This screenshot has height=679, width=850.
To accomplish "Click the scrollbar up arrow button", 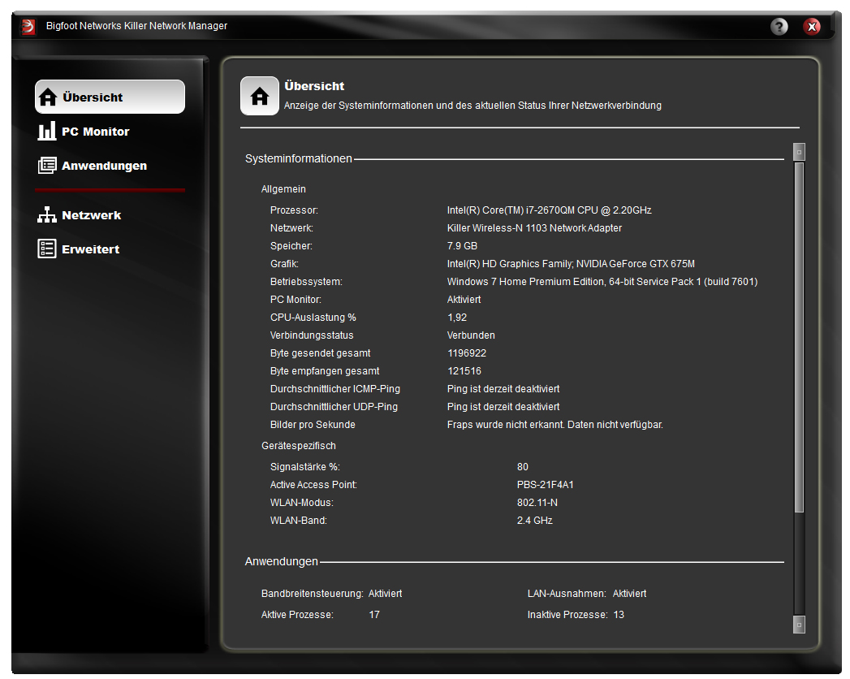I will 799,152.
